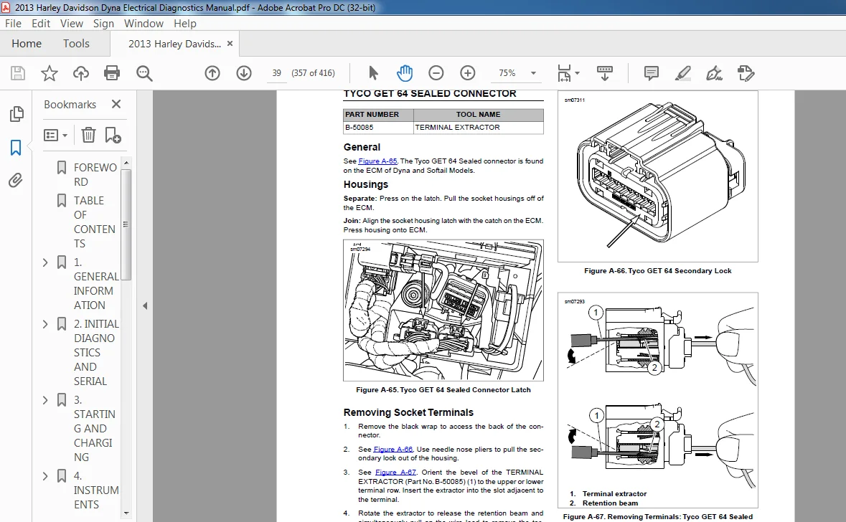Follow the Figure A-67 link
The width and height of the screenshot is (846, 522).
395,473
